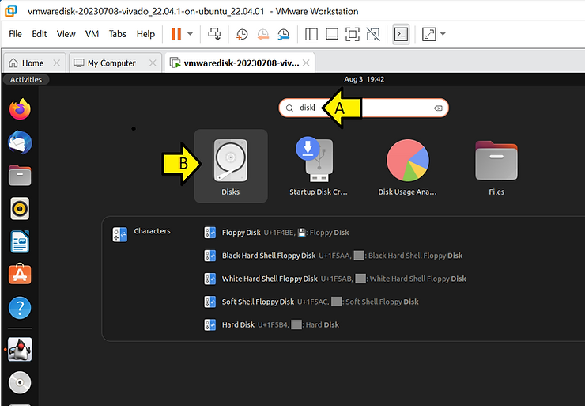
Task: Enter full screen mode in VMware toolbar
Action: tap(353, 34)
